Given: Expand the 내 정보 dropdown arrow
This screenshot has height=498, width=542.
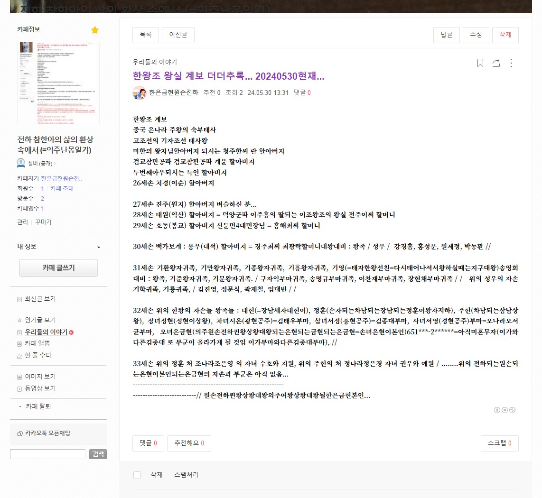Looking at the screenshot, I should pyautogui.click(x=99, y=247).
